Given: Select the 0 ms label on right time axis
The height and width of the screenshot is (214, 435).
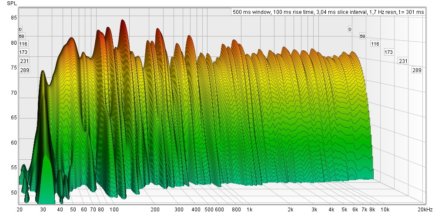Looking at the screenshot, I should coord(349,30).
